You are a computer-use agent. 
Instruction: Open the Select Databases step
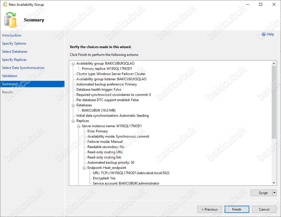[15, 52]
